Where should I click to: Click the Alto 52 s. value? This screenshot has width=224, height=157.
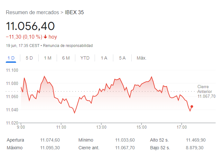pyautogui.click(x=196, y=140)
